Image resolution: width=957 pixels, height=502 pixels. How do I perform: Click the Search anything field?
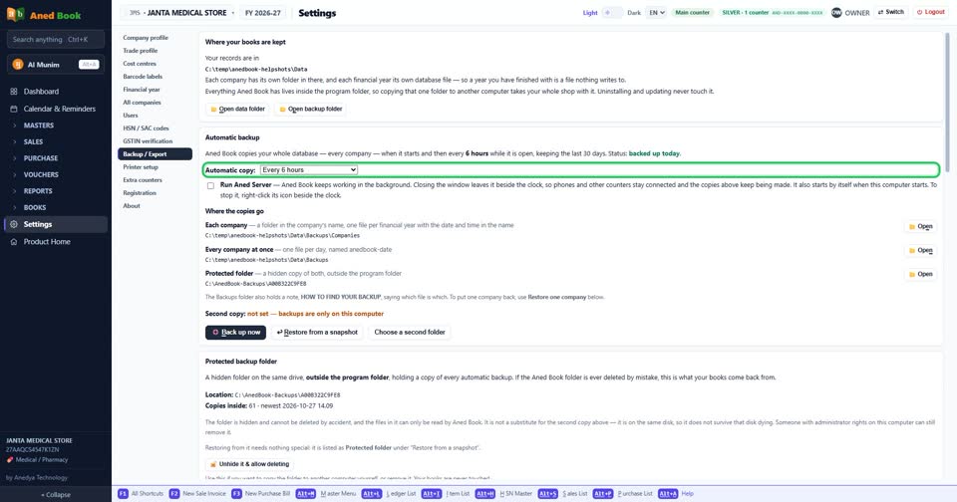coord(56,39)
